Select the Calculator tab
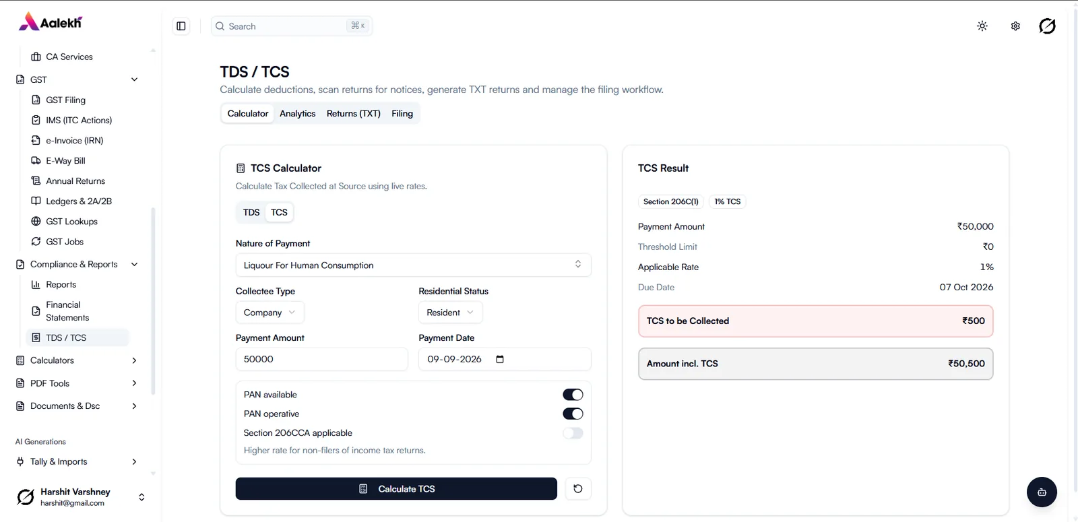The width and height of the screenshot is (1078, 522). [x=248, y=113]
